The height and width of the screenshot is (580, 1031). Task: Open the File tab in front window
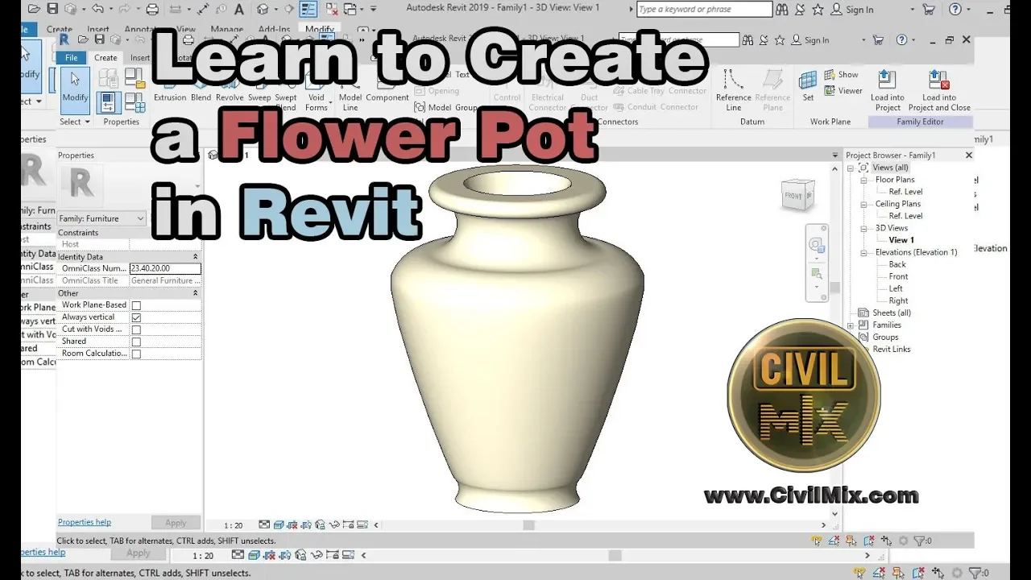pyautogui.click(x=72, y=58)
